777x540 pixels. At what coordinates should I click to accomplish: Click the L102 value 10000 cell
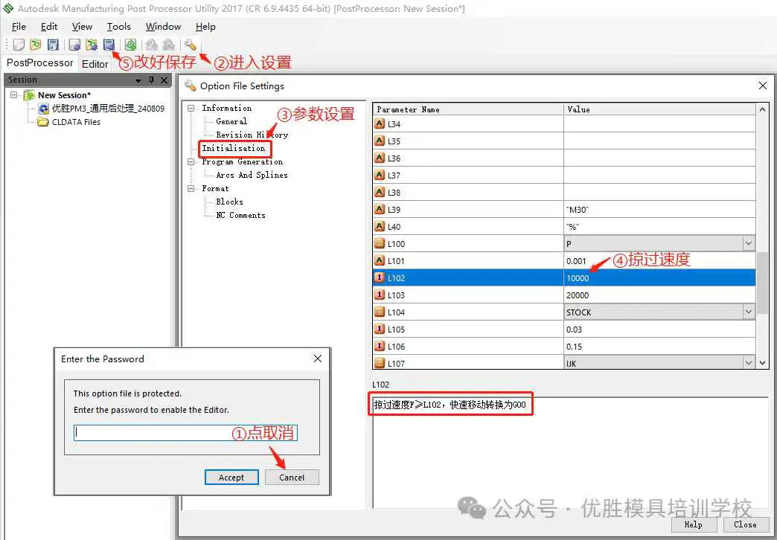pos(659,278)
